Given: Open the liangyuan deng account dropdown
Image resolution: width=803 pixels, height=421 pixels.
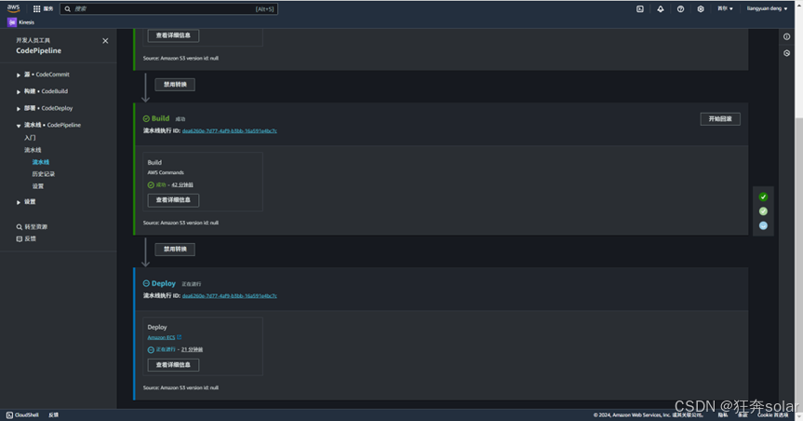Looking at the screenshot, I should [x=767, y=8].
